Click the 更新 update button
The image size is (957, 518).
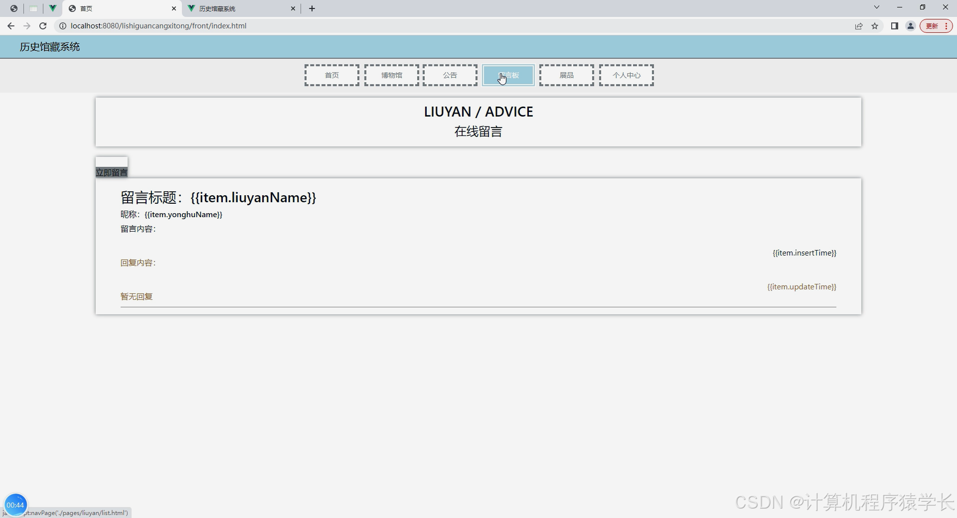pos(936,26)
